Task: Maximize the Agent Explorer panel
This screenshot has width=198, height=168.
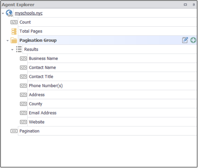Action: [185, 5]
